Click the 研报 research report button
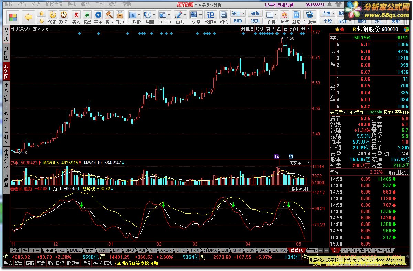Image resolution: width=413 pixels, height=271 pixels. tap(256, 13)
